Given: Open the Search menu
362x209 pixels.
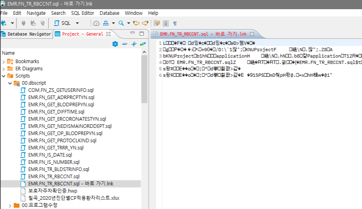Looking at the screenshot, I should (58, 13).
